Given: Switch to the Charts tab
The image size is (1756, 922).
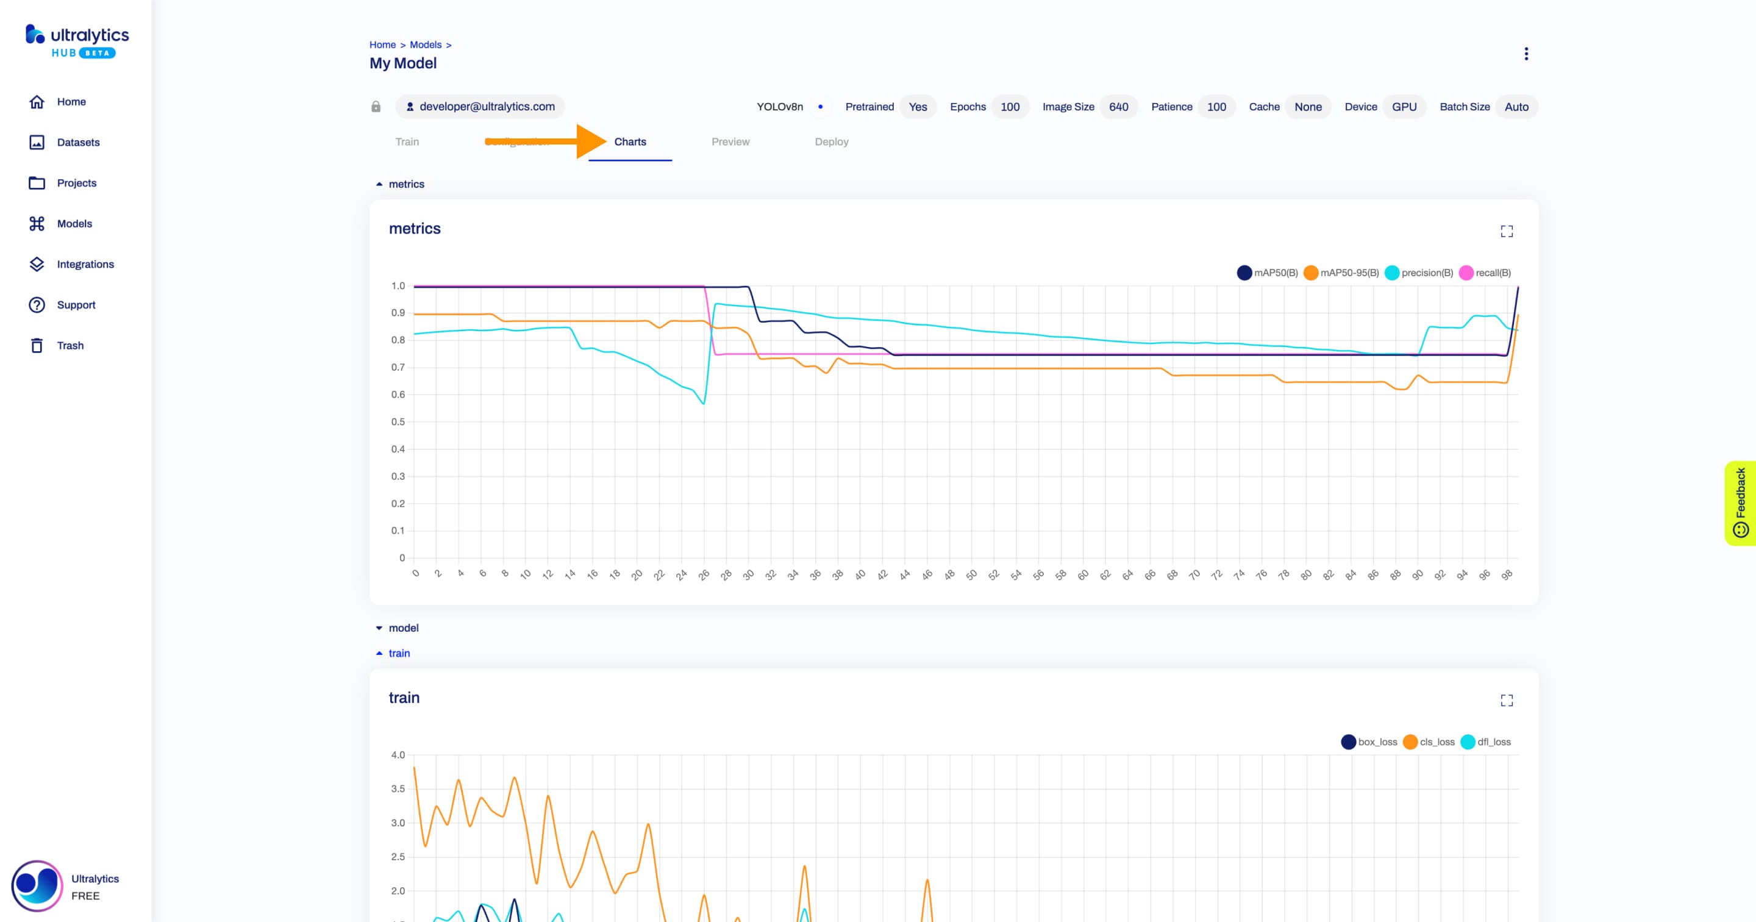Looking at the screenshot, I should click(629, 141).
